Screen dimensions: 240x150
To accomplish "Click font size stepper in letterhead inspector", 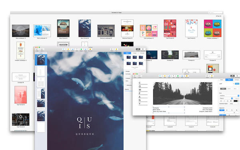I will point(238,98).
